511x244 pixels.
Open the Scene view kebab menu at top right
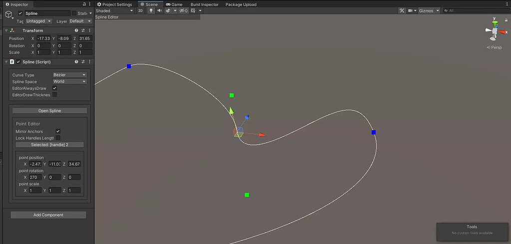pos(508,4)
